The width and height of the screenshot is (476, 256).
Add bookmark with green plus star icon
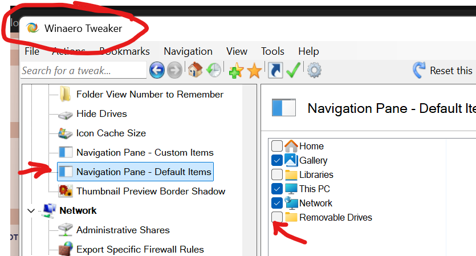click(236, 70)
